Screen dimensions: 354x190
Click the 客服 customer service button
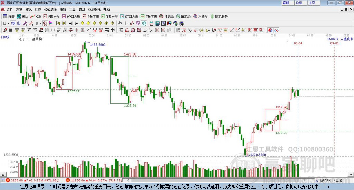(286, 3)
